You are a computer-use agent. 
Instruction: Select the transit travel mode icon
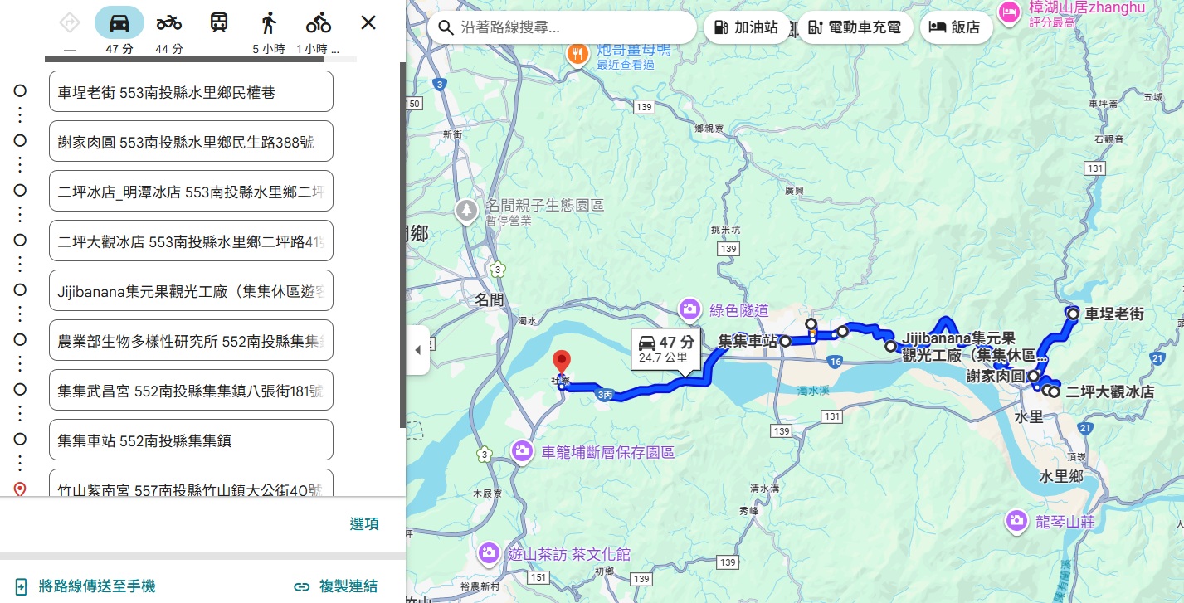(x=218, y=22)
